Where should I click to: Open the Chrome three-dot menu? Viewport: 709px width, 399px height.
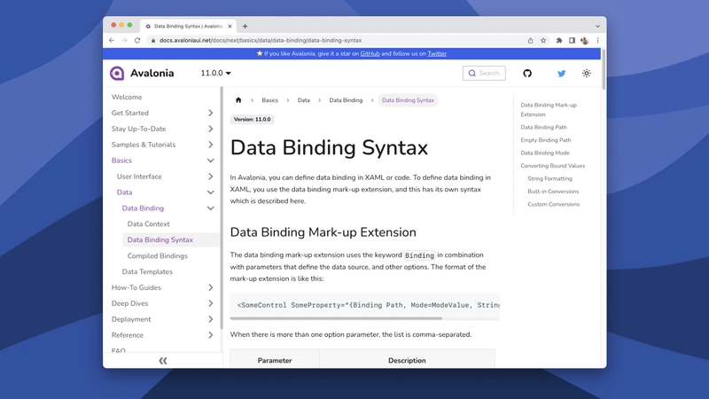pyautogui.click(x=597, y=40)
